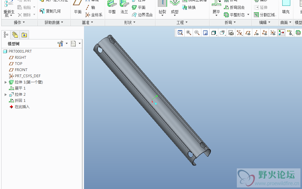Select PRT_CSYS_DEF in the model tree

click(x=27, y=76)
